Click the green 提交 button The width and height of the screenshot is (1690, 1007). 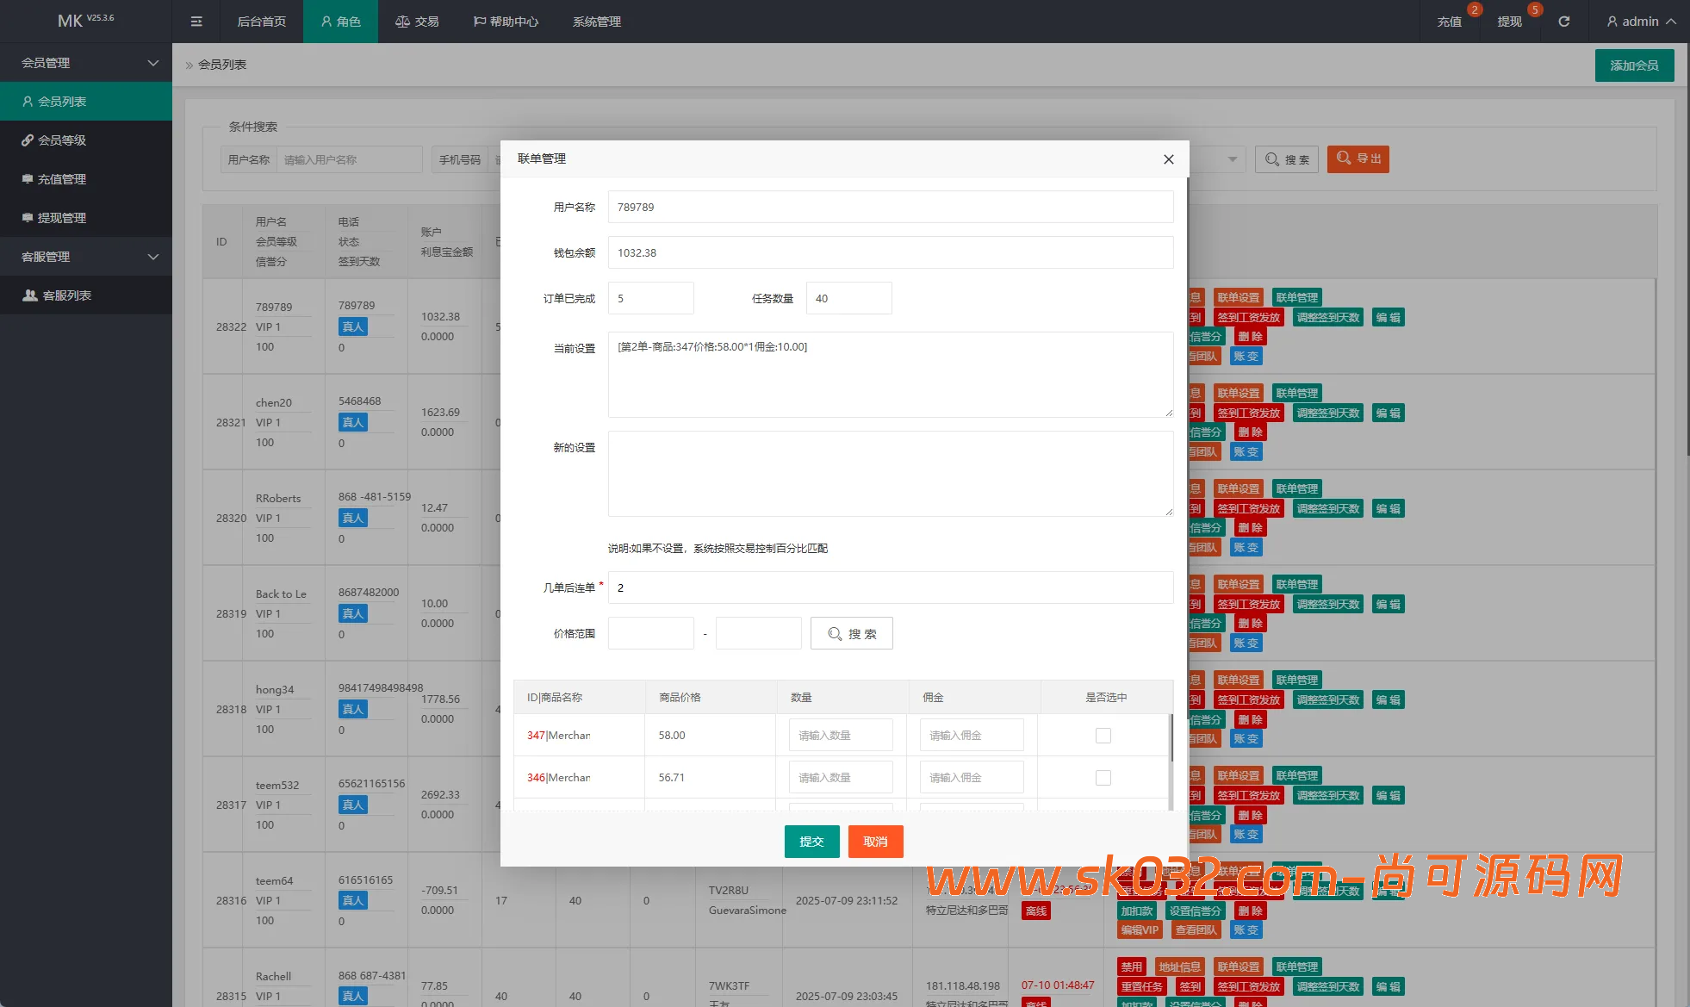(x=811, y=842)
